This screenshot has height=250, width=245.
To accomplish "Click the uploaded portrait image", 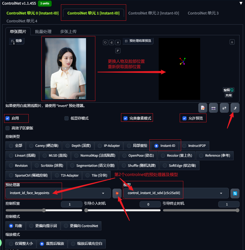I will tap(66, 69).
